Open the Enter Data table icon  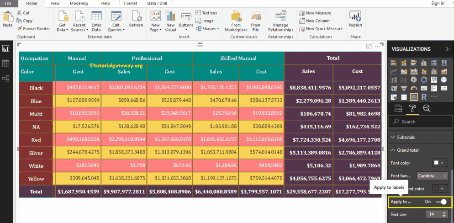(x=96, y=21)
